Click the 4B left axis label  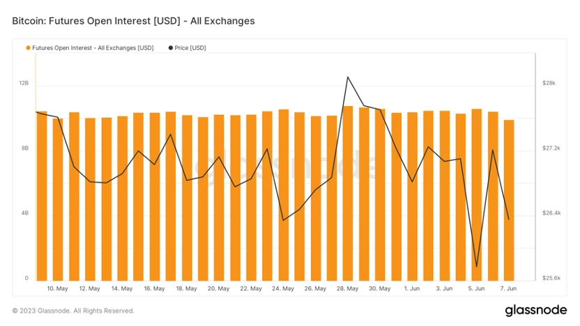24,213
